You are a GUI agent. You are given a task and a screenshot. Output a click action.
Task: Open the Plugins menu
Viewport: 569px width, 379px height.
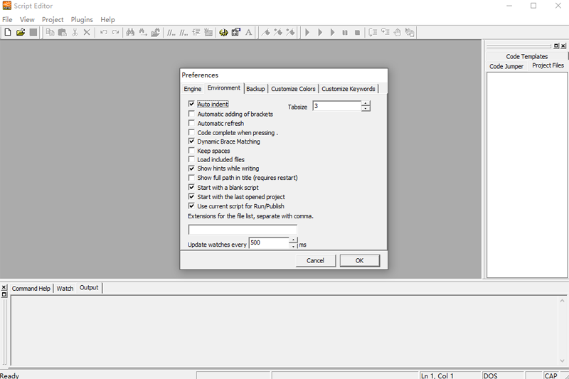point(82,20)
